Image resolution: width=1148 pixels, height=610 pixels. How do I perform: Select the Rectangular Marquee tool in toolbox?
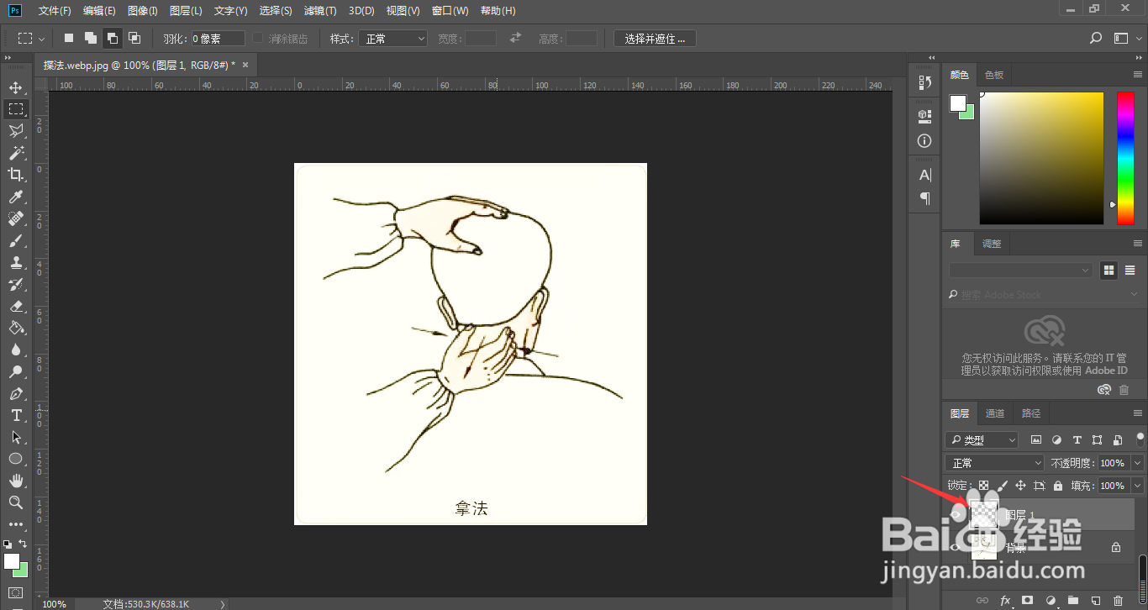pyautogui.click(x=16, y=109)
